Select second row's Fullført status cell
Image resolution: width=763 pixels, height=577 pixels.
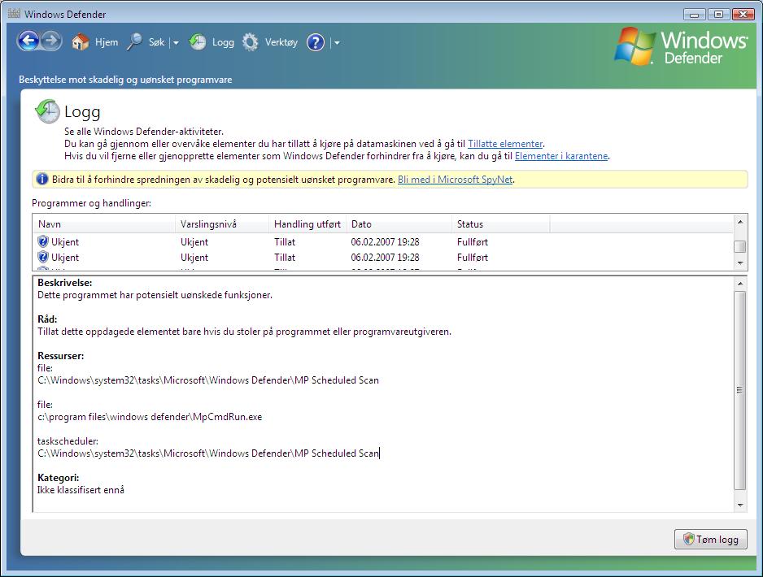click(473, 257)
